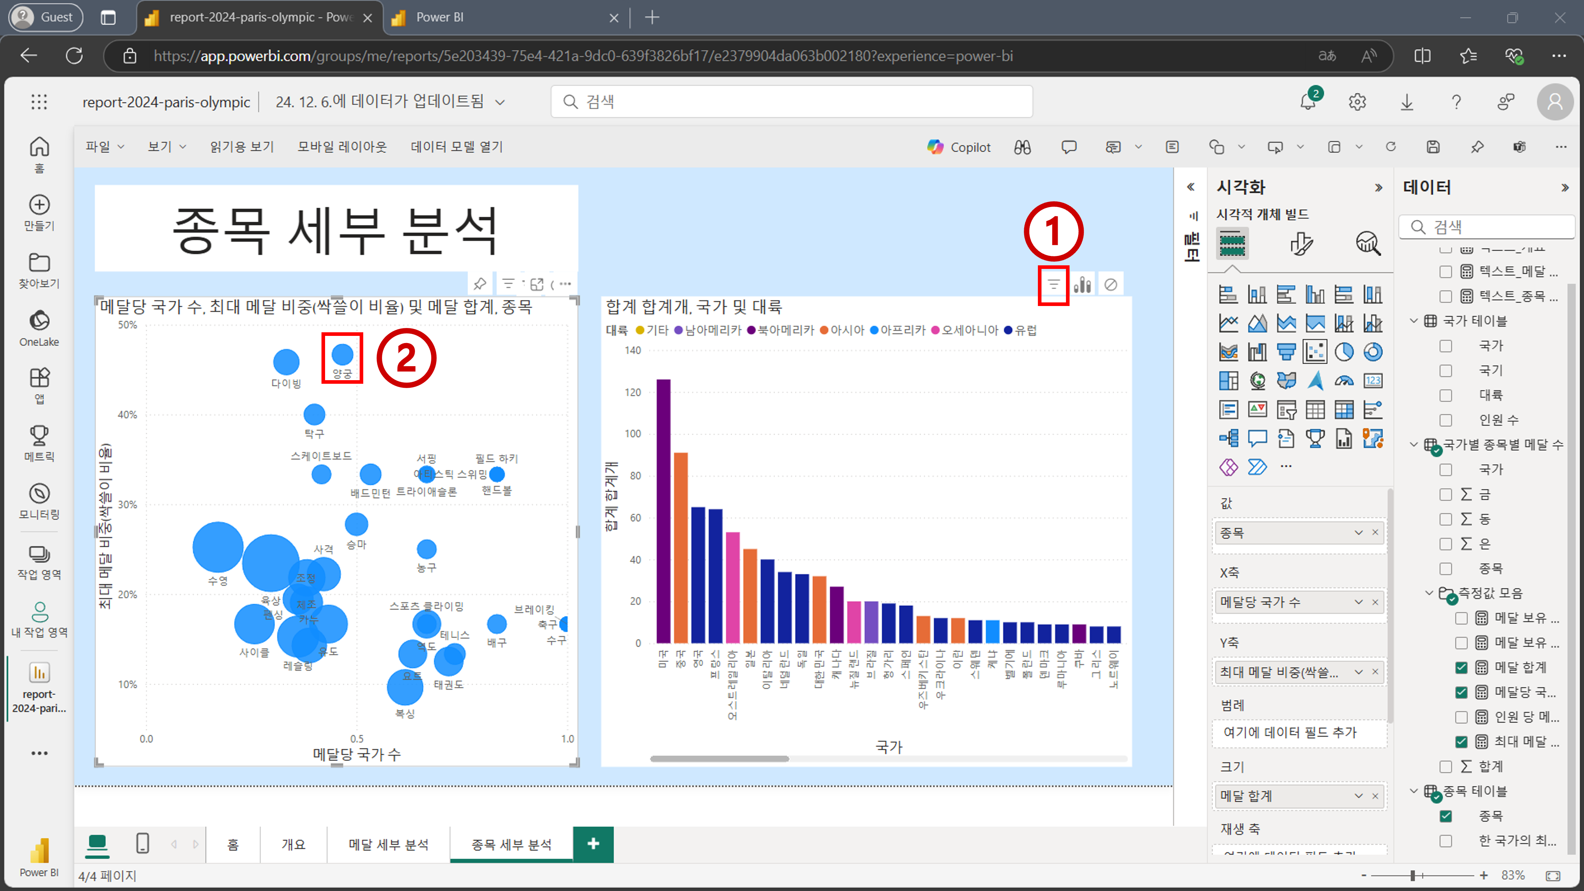Select the donut chart visual type
The width and height of the screenshot is (1584, 891).
click(1372, 352)
